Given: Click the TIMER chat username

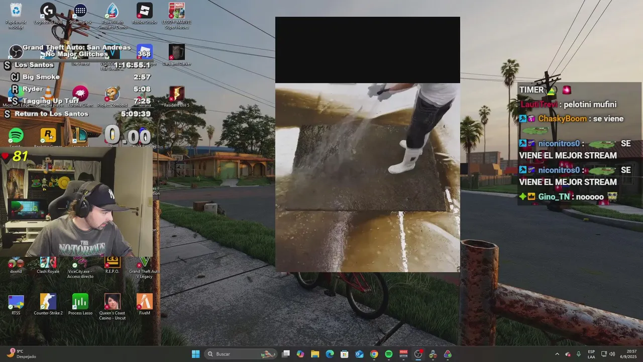Looking at the screenshot, I should (x=531, y=90).
